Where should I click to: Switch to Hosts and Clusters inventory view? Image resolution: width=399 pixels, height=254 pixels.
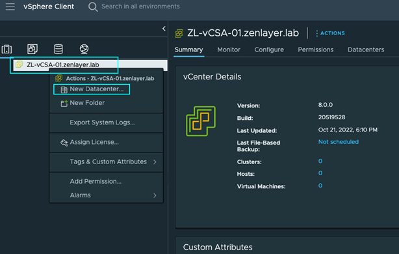click(6, 49)
